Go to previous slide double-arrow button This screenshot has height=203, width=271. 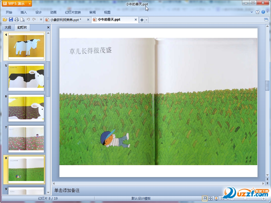[x=267, y=179]
